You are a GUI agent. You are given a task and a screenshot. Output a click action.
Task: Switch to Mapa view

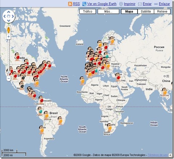point(129,12)
